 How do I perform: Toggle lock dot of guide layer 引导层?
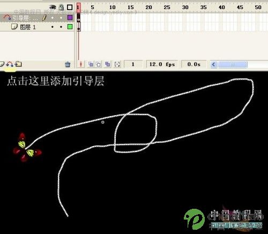tap(61, 18)
